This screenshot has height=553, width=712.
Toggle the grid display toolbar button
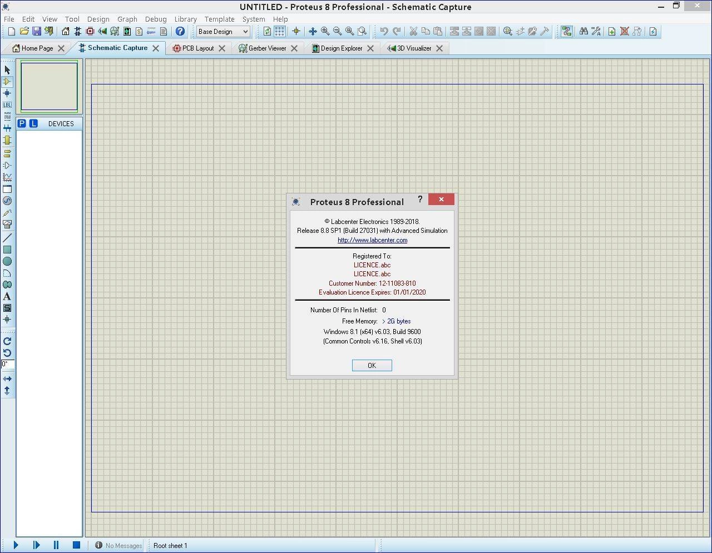pos(279,32)
